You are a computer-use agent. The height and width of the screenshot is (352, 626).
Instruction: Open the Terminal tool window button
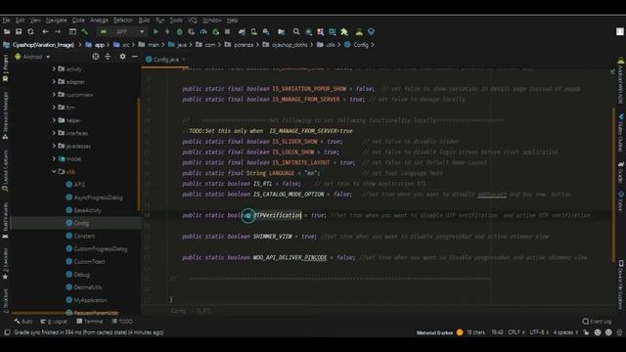click(90, 322)
